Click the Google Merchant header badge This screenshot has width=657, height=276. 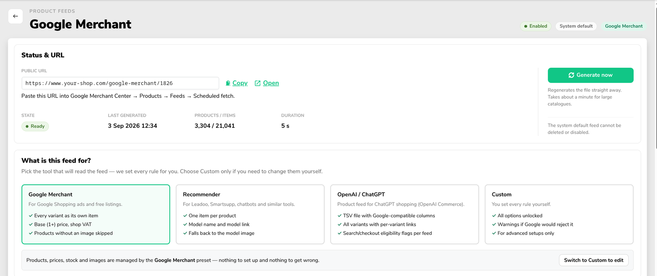coord(624,26)
